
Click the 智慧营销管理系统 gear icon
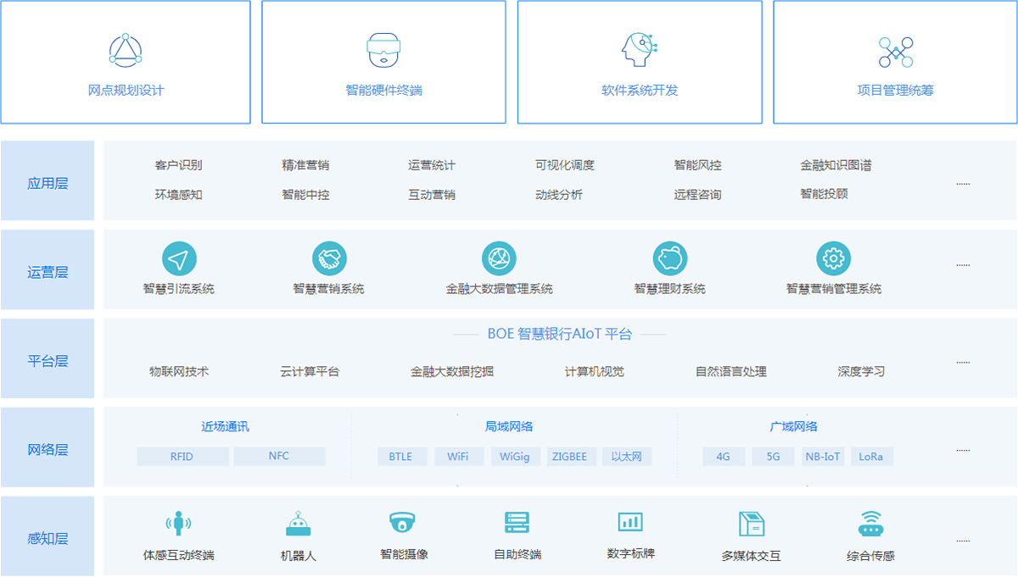pos(833,258)
